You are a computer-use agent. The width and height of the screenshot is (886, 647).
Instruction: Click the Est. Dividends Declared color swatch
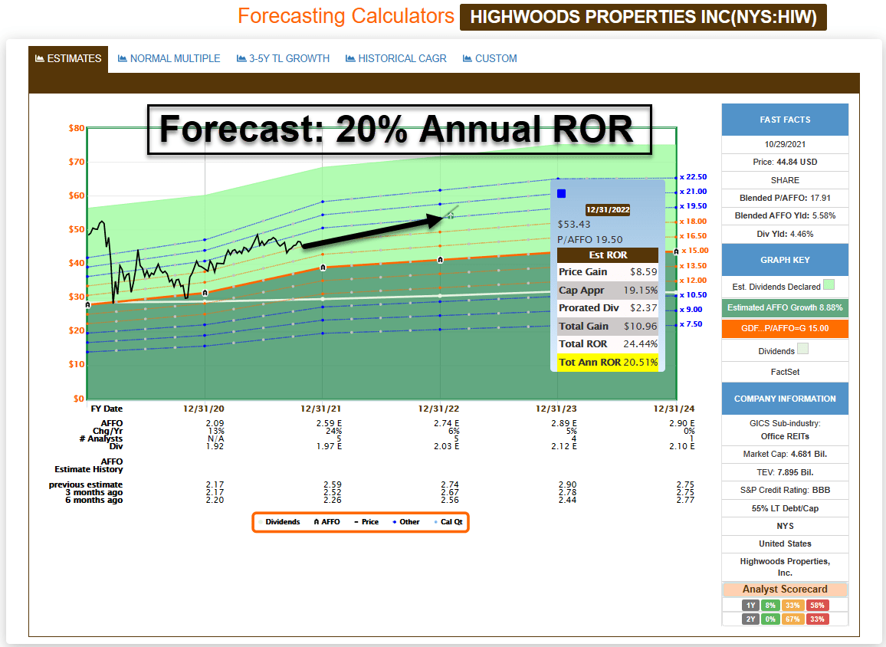[x=829, y=285]
